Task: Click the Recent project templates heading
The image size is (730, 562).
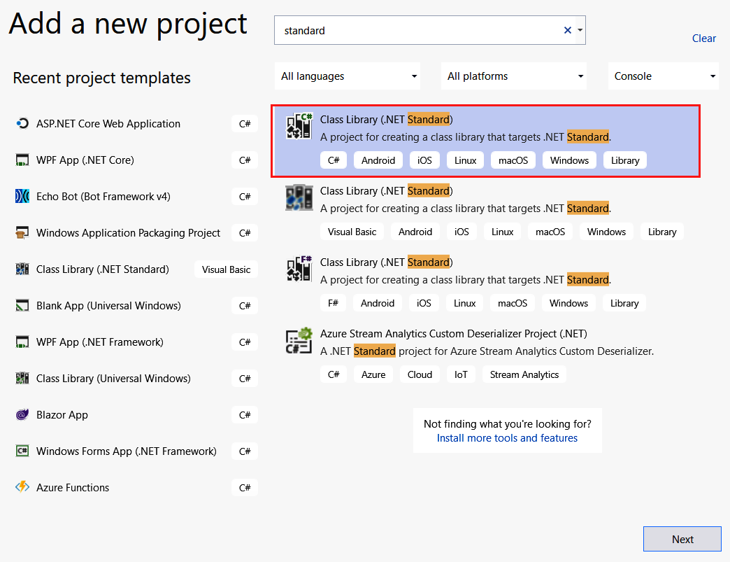Action: 101,78
